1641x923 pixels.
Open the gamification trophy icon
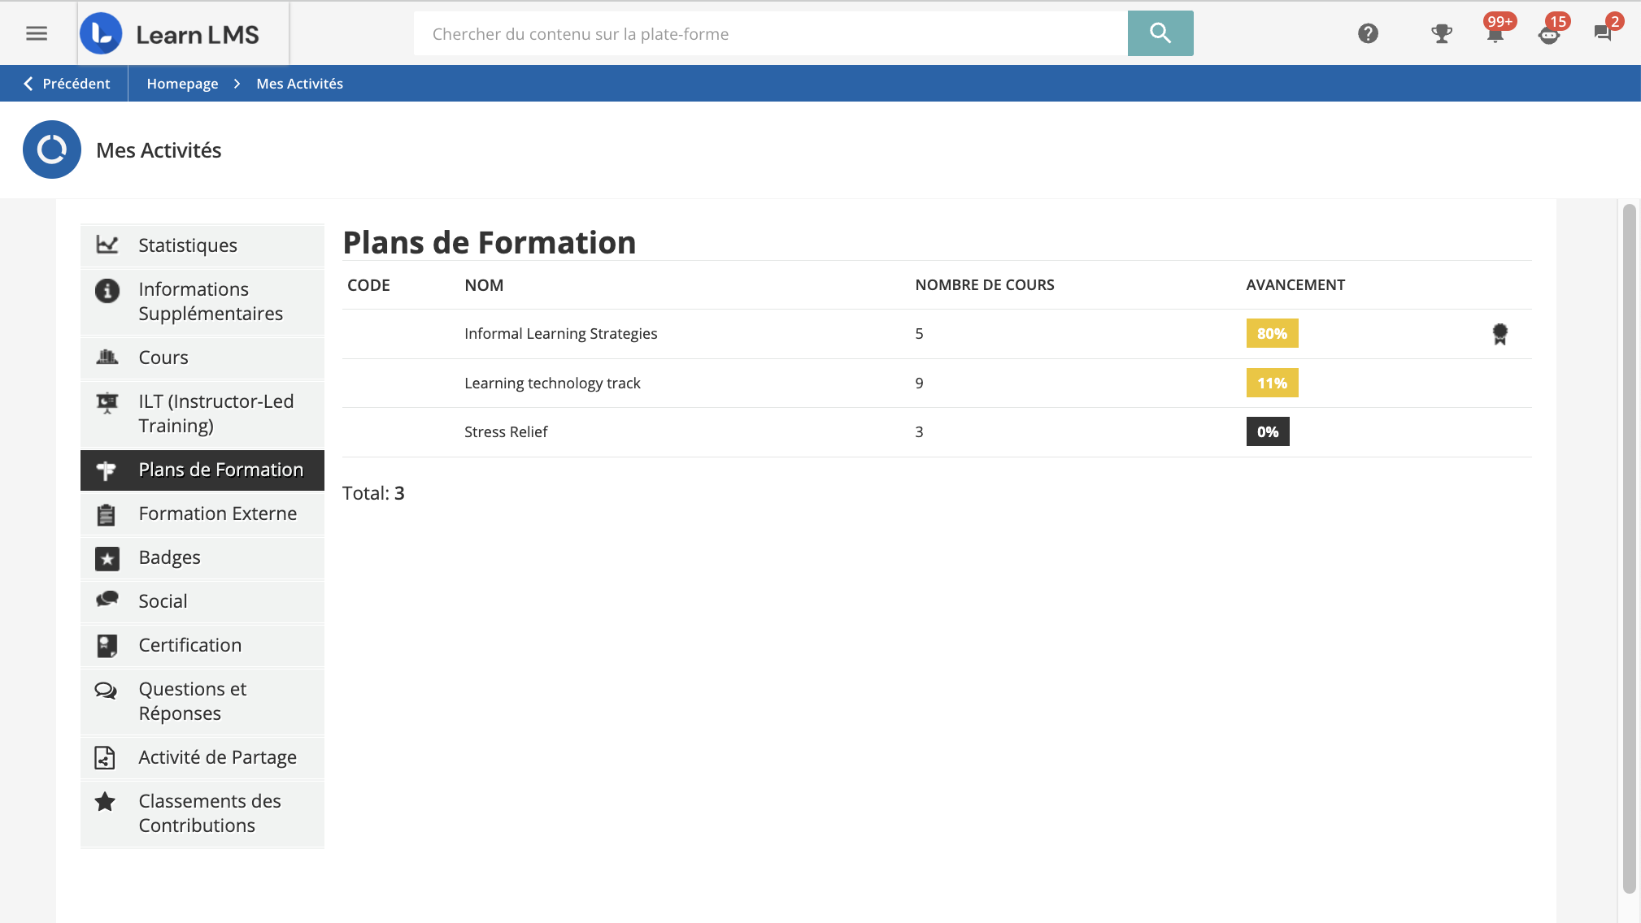point(1442,33)
